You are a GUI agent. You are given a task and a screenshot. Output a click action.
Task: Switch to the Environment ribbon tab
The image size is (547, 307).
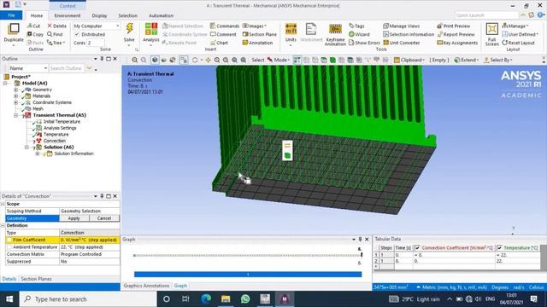point(68,15)
